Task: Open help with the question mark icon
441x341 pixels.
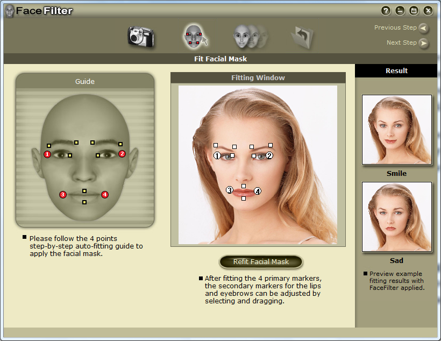Action: (386, 10)
